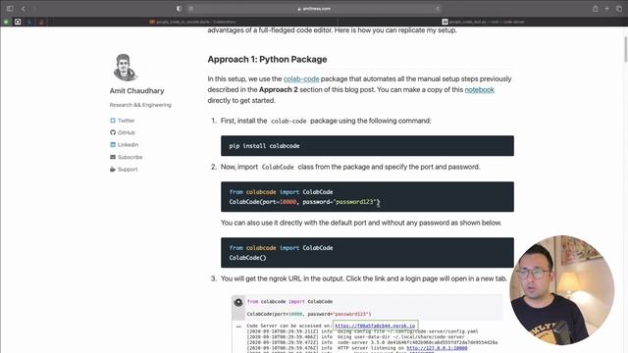The image size is (628, 353).
Task: Click 'Research && Engineering' subtitle text
Action: pyautogui.click(x=140, y=105)
